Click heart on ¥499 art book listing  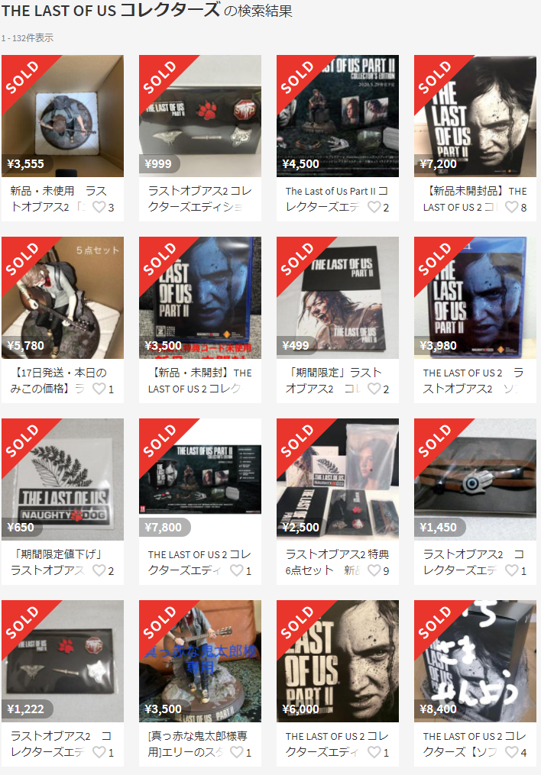coord(374,389)
